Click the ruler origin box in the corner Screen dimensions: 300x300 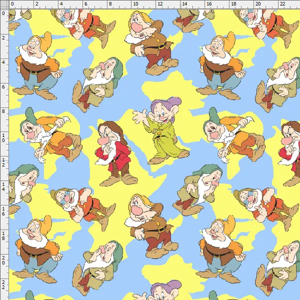click(4, 4)
